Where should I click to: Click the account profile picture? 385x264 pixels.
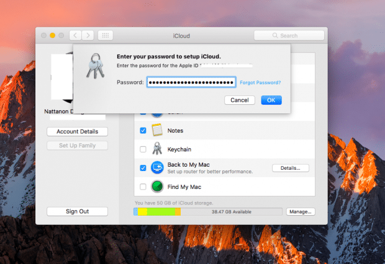(62, 77)
